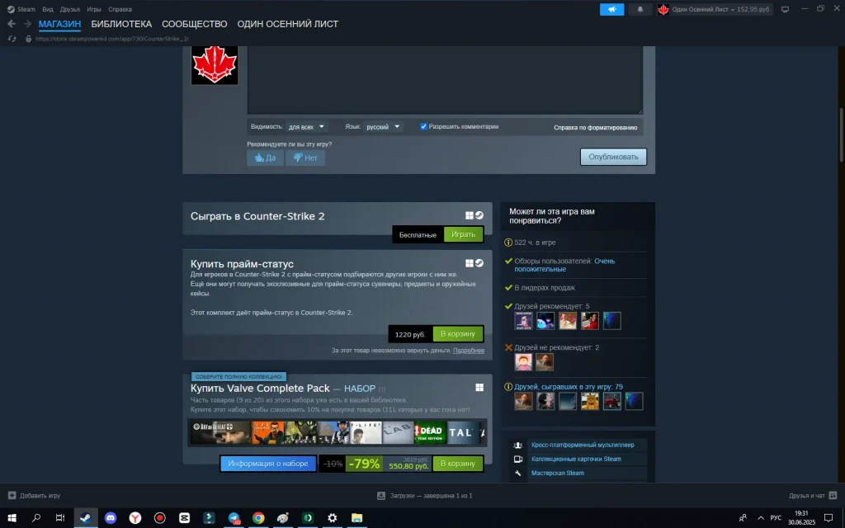Click the megaphone announcements button
The width and height of the screenshot is (845, 528).
611,9
